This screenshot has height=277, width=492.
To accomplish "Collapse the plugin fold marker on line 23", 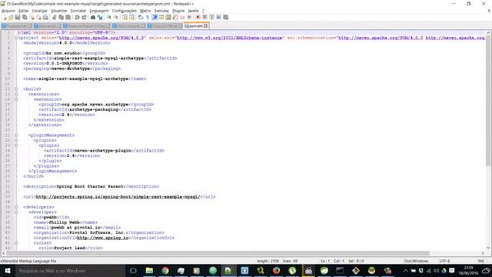I will point(16,145).
